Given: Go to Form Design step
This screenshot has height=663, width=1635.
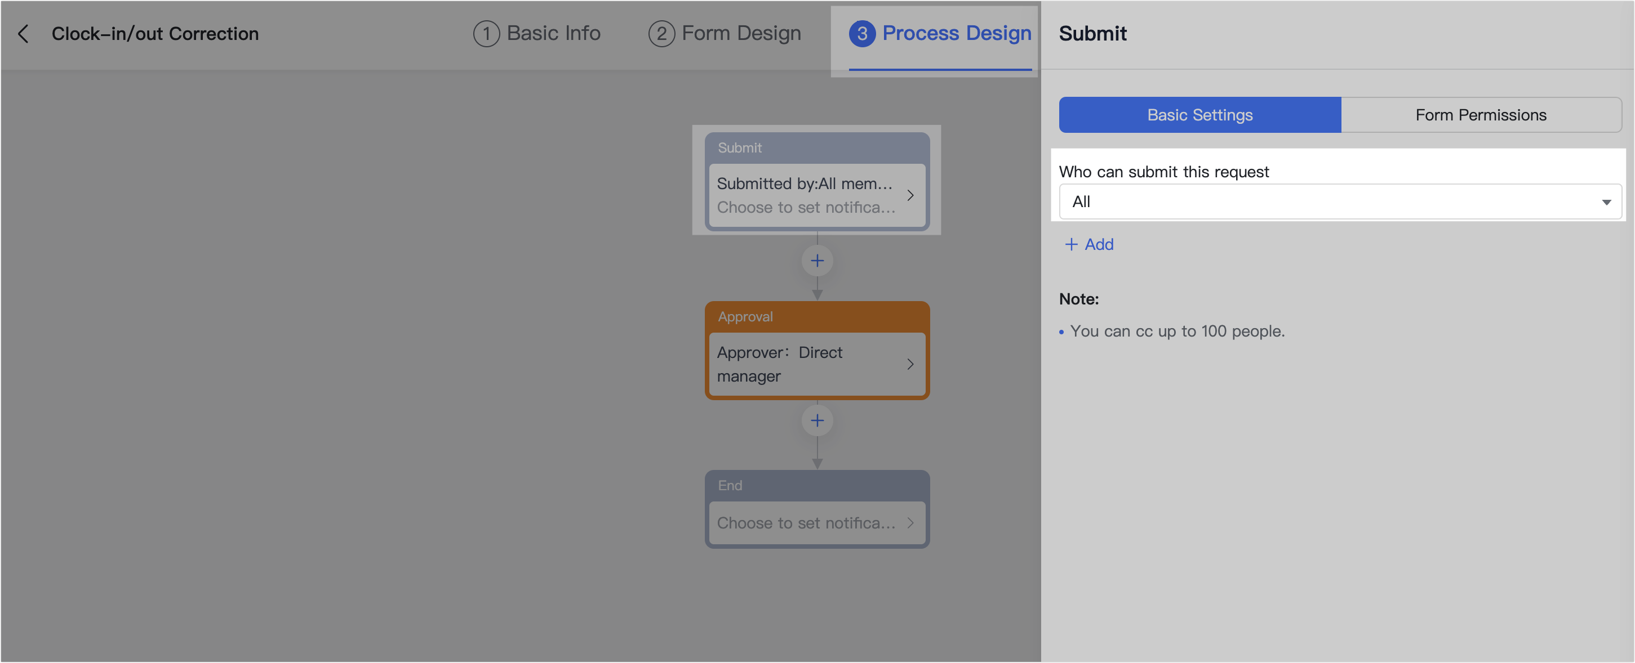Looking at the screenshot, I should pyautogui.click(x=741, y=34).
